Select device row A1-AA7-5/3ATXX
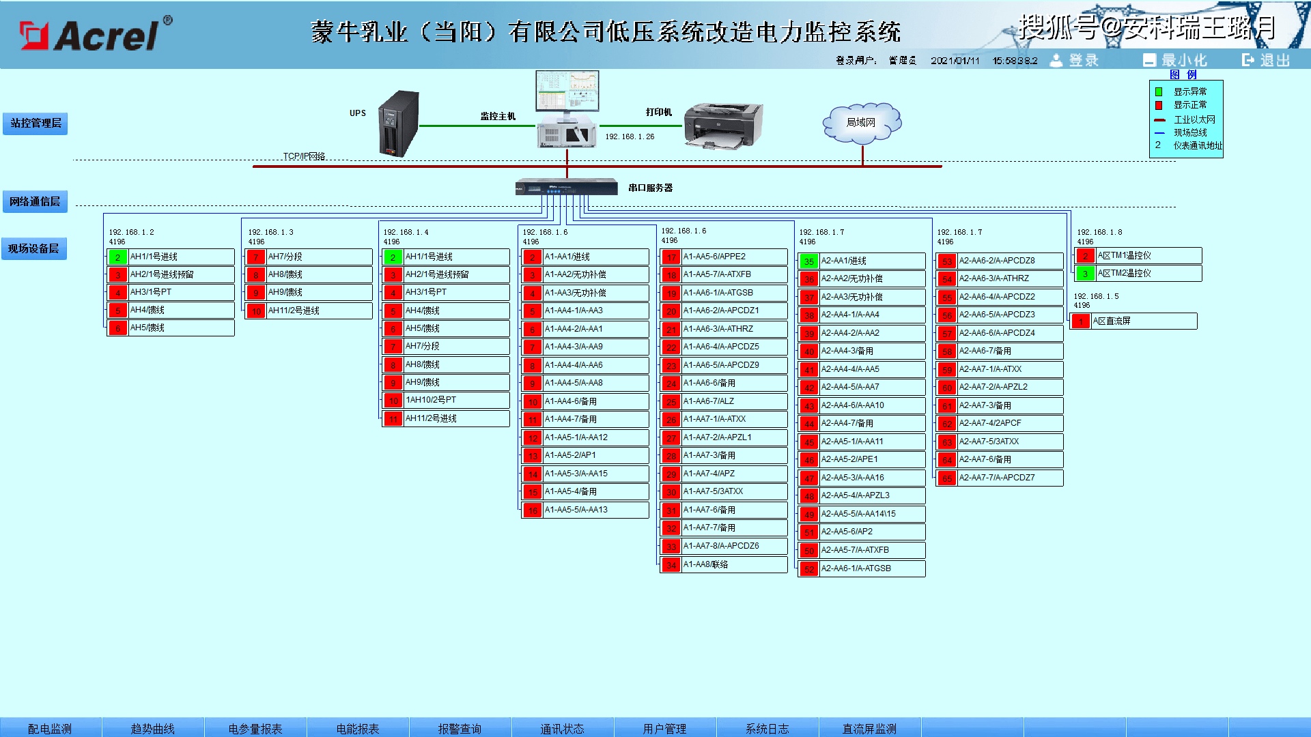The width and height of the screenshot is (1311, 737). pos(724,492)
